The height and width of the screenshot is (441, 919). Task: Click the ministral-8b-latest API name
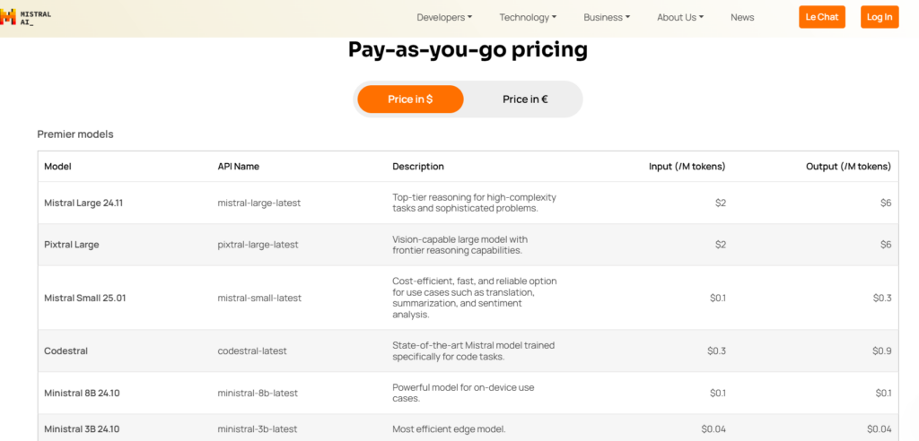[x=258, y=393]
